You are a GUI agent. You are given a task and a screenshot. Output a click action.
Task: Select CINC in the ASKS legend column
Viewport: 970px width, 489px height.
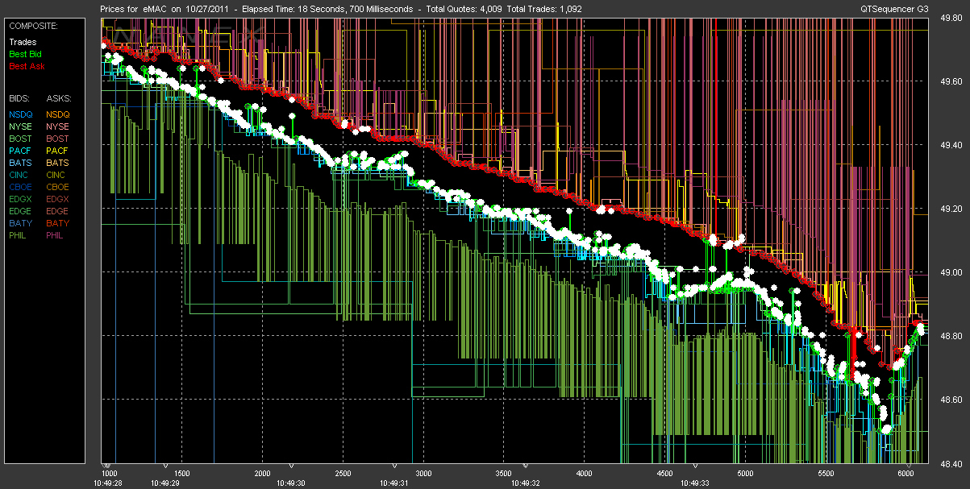[57, 175]
